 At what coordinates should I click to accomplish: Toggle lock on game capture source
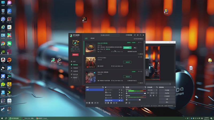coord(122,95)
